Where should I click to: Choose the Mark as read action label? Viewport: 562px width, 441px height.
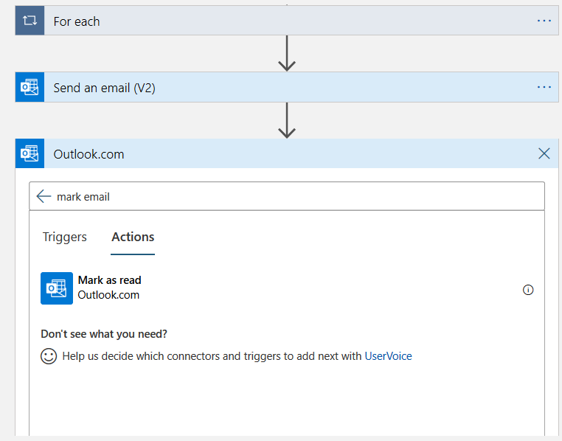[109, 280]
